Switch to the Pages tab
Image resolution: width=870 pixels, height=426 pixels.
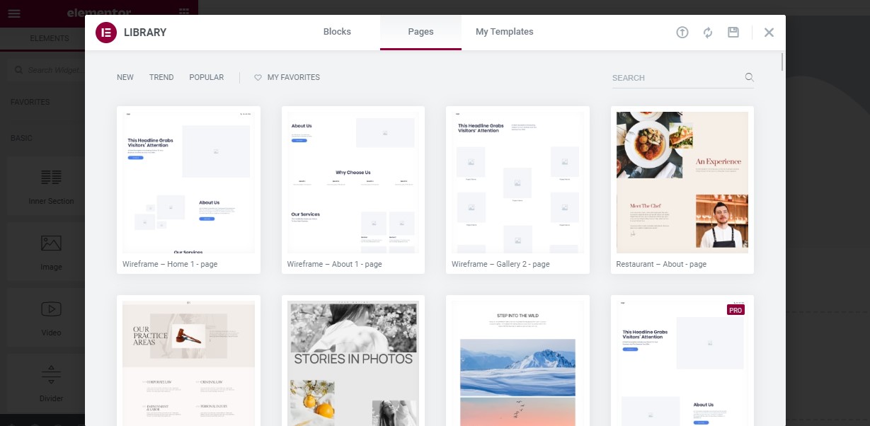420,32
